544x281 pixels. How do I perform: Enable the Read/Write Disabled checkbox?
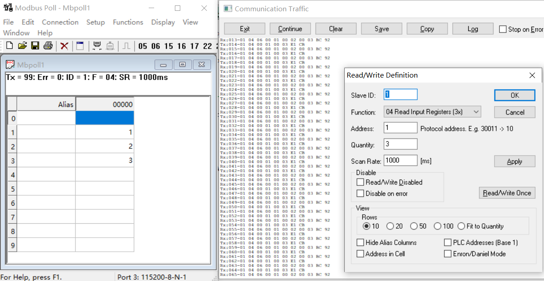(360, 182)
